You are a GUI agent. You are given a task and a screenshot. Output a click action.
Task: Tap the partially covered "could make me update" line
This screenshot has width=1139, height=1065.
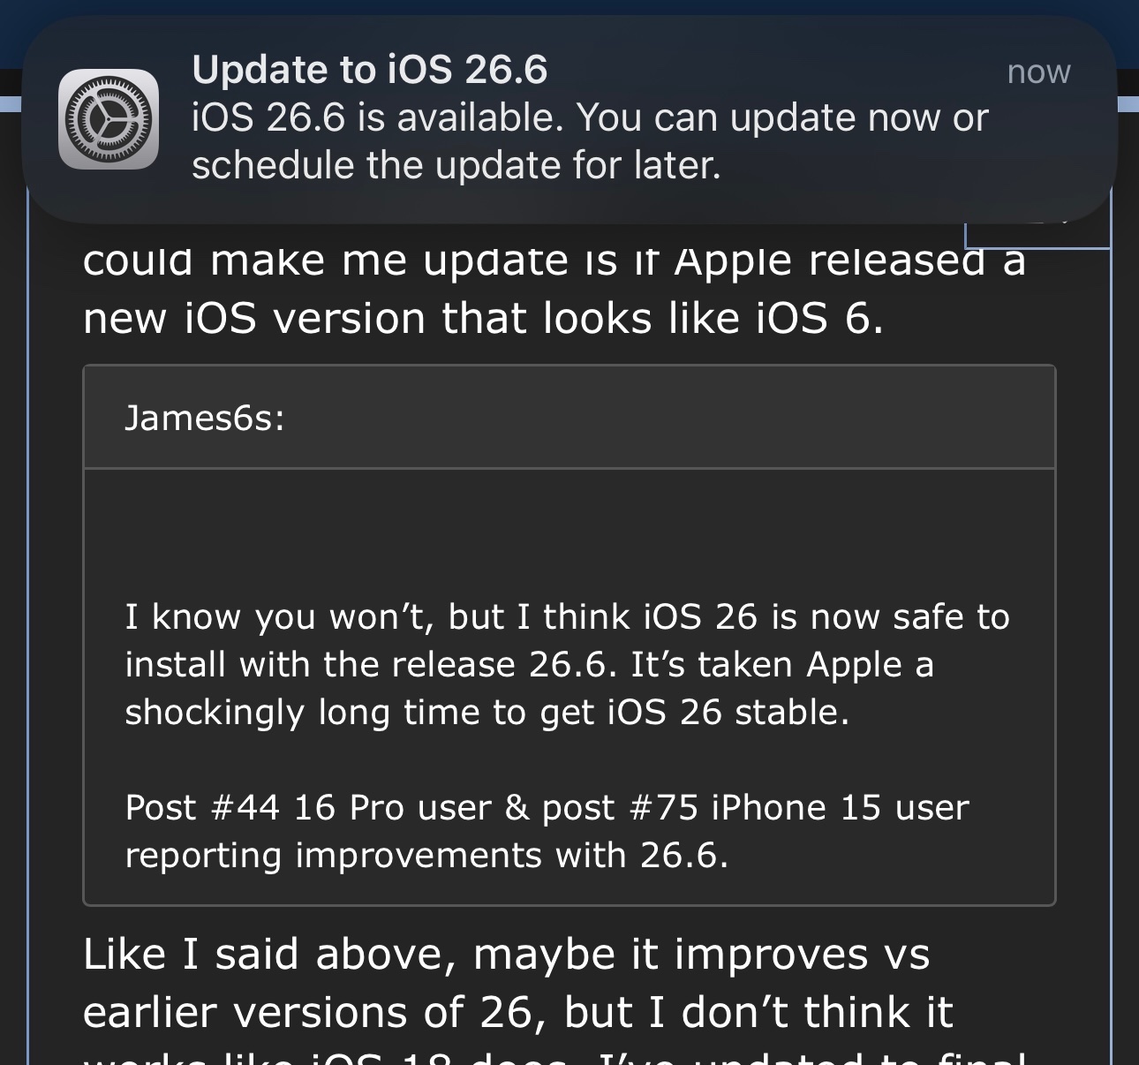point(554,259)
